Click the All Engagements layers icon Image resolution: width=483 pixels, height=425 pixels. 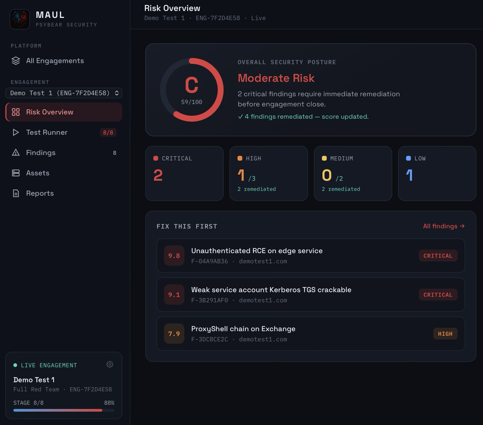pyautogui.click(x=16, y=61)
